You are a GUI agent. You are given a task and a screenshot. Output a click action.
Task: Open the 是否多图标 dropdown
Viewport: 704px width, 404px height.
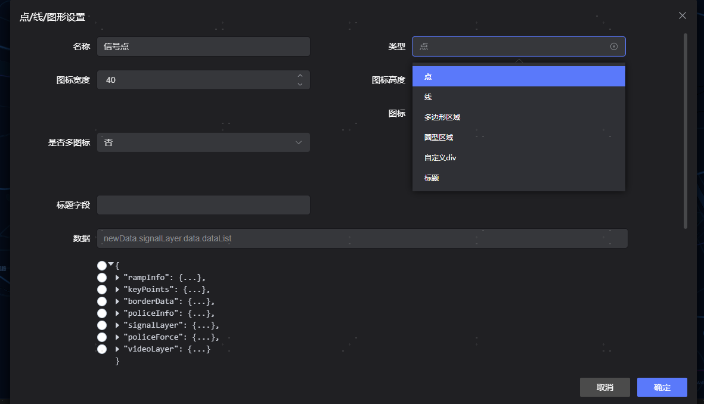[x=203, y=142]
